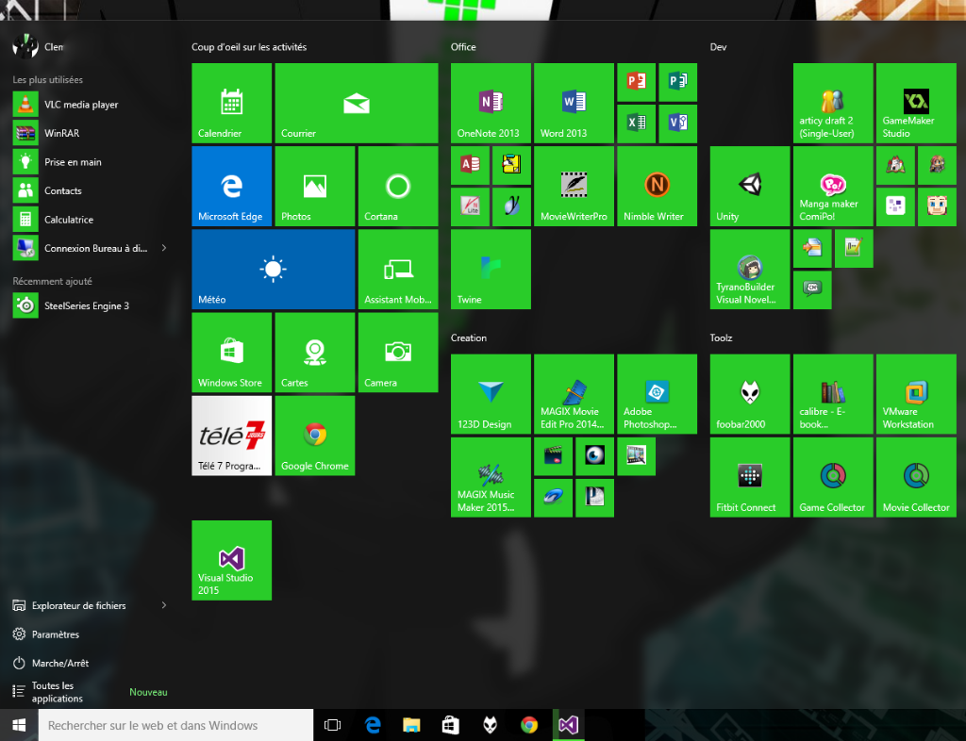Open the Courrier mail tile
966x741 pixels.
coord(356,103)
